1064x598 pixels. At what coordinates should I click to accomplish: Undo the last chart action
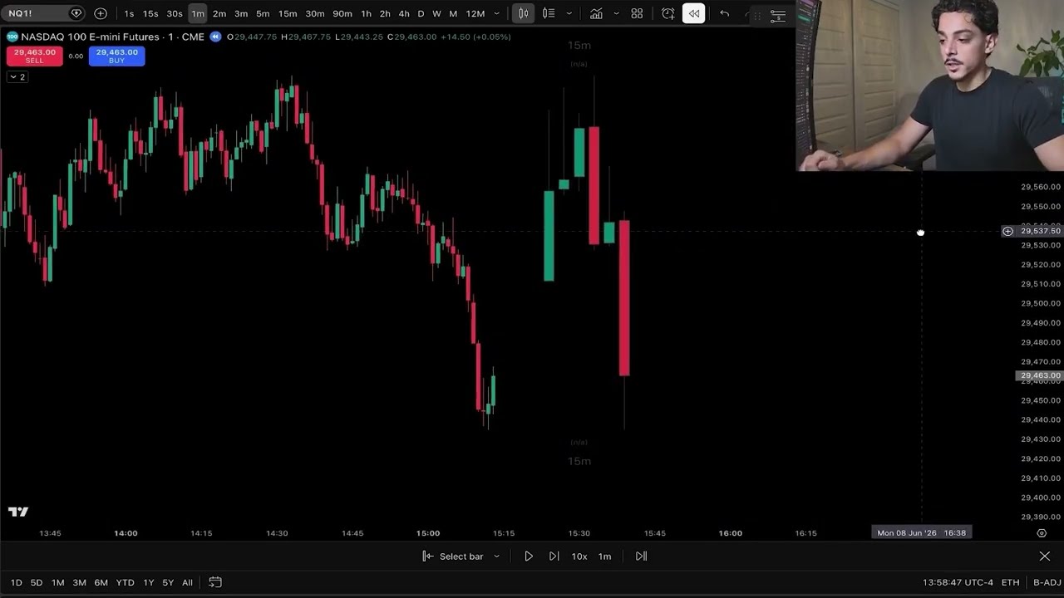(725, 13)
